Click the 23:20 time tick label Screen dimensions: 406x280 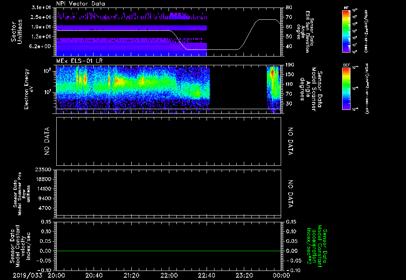click(244, 275)
